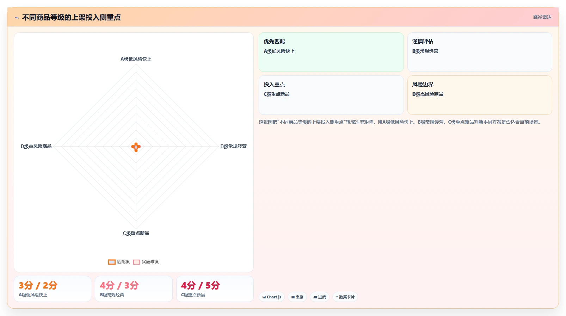Click the 3分 / 2分 score card

tap(53, 289)
